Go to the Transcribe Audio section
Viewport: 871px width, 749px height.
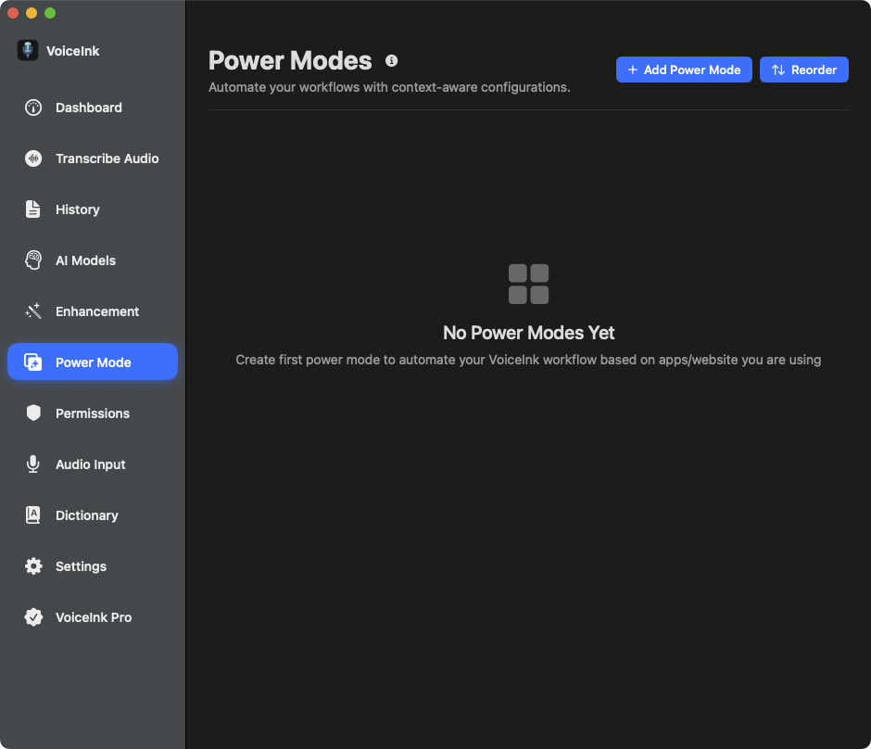[107, 159]
